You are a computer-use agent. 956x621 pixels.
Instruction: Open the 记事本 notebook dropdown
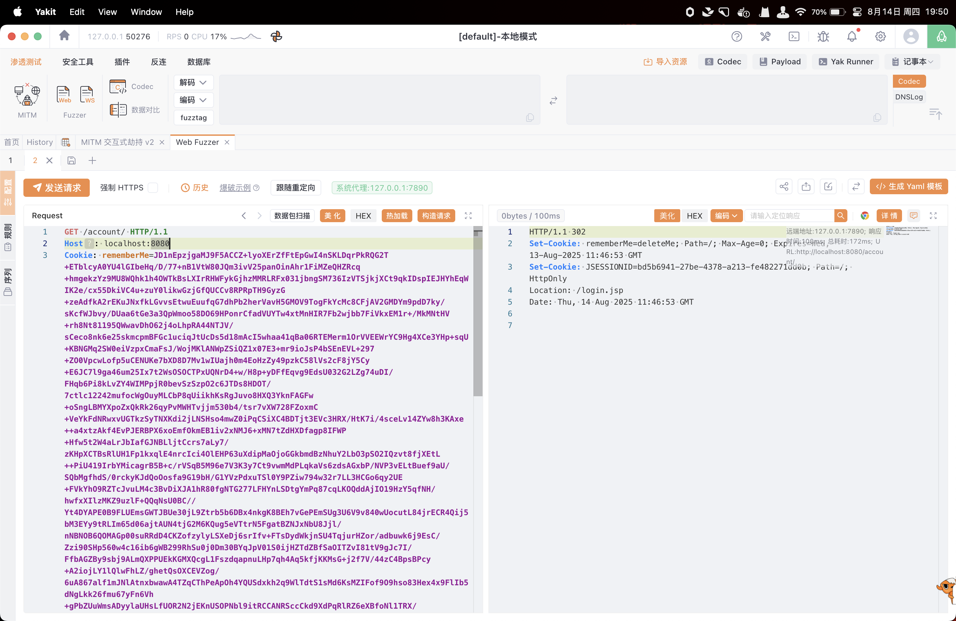(912, 61)
